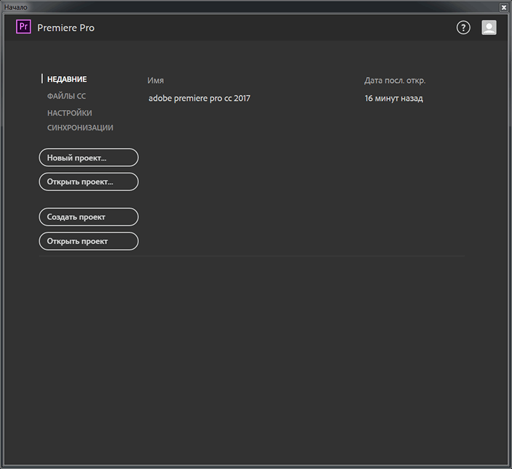Click the Открыть проект... button with ellipsis
Viewport: 512px width, 469px height.
click(x=89, y=182)
